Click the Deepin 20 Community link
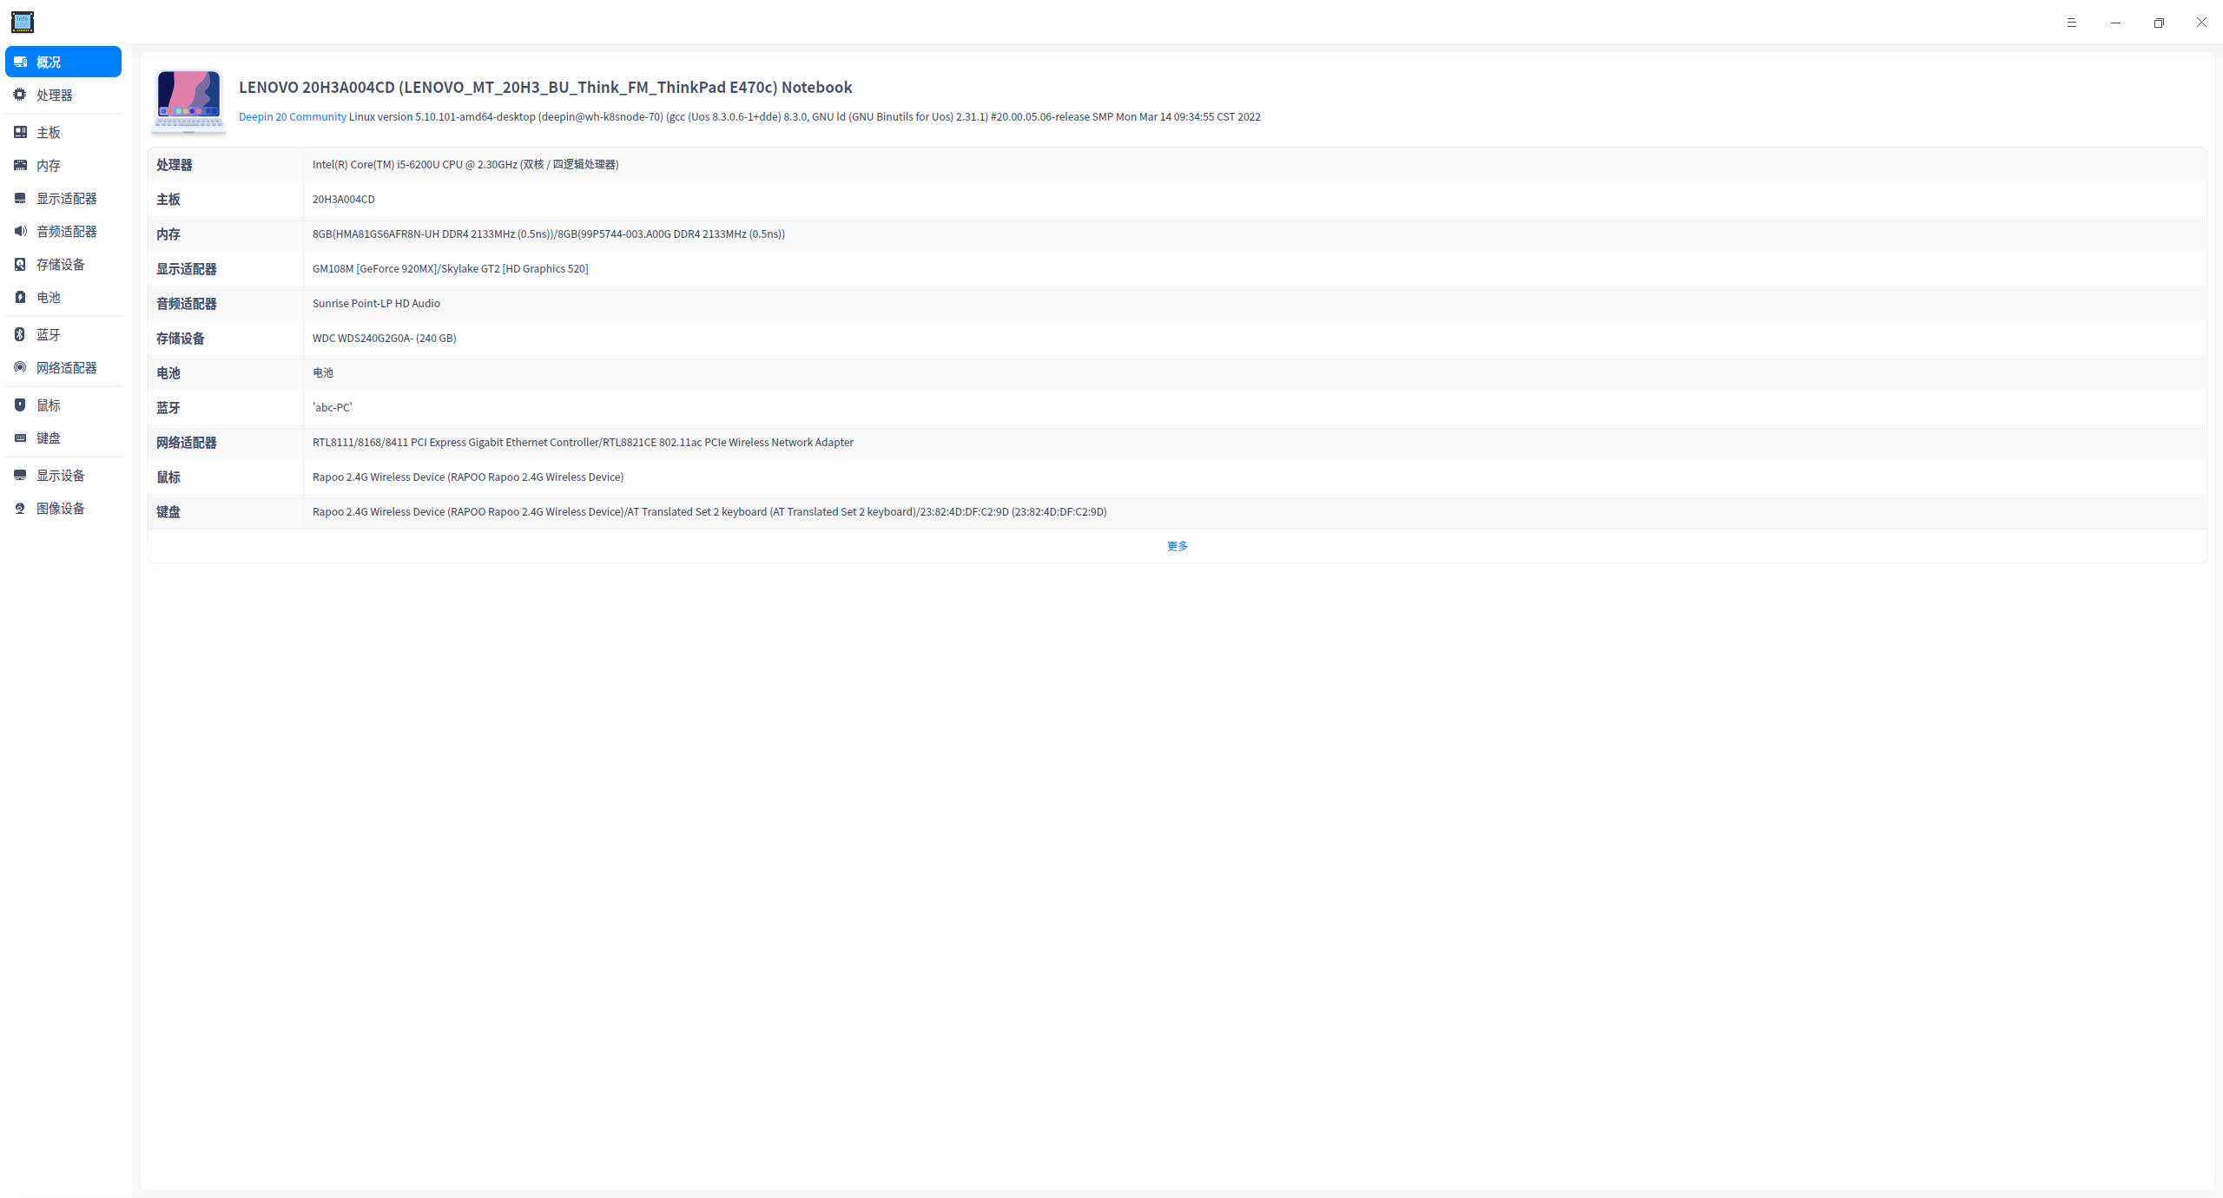Image resolution: width=2223 pixels, height=1198 pixels. click(292, 116)
